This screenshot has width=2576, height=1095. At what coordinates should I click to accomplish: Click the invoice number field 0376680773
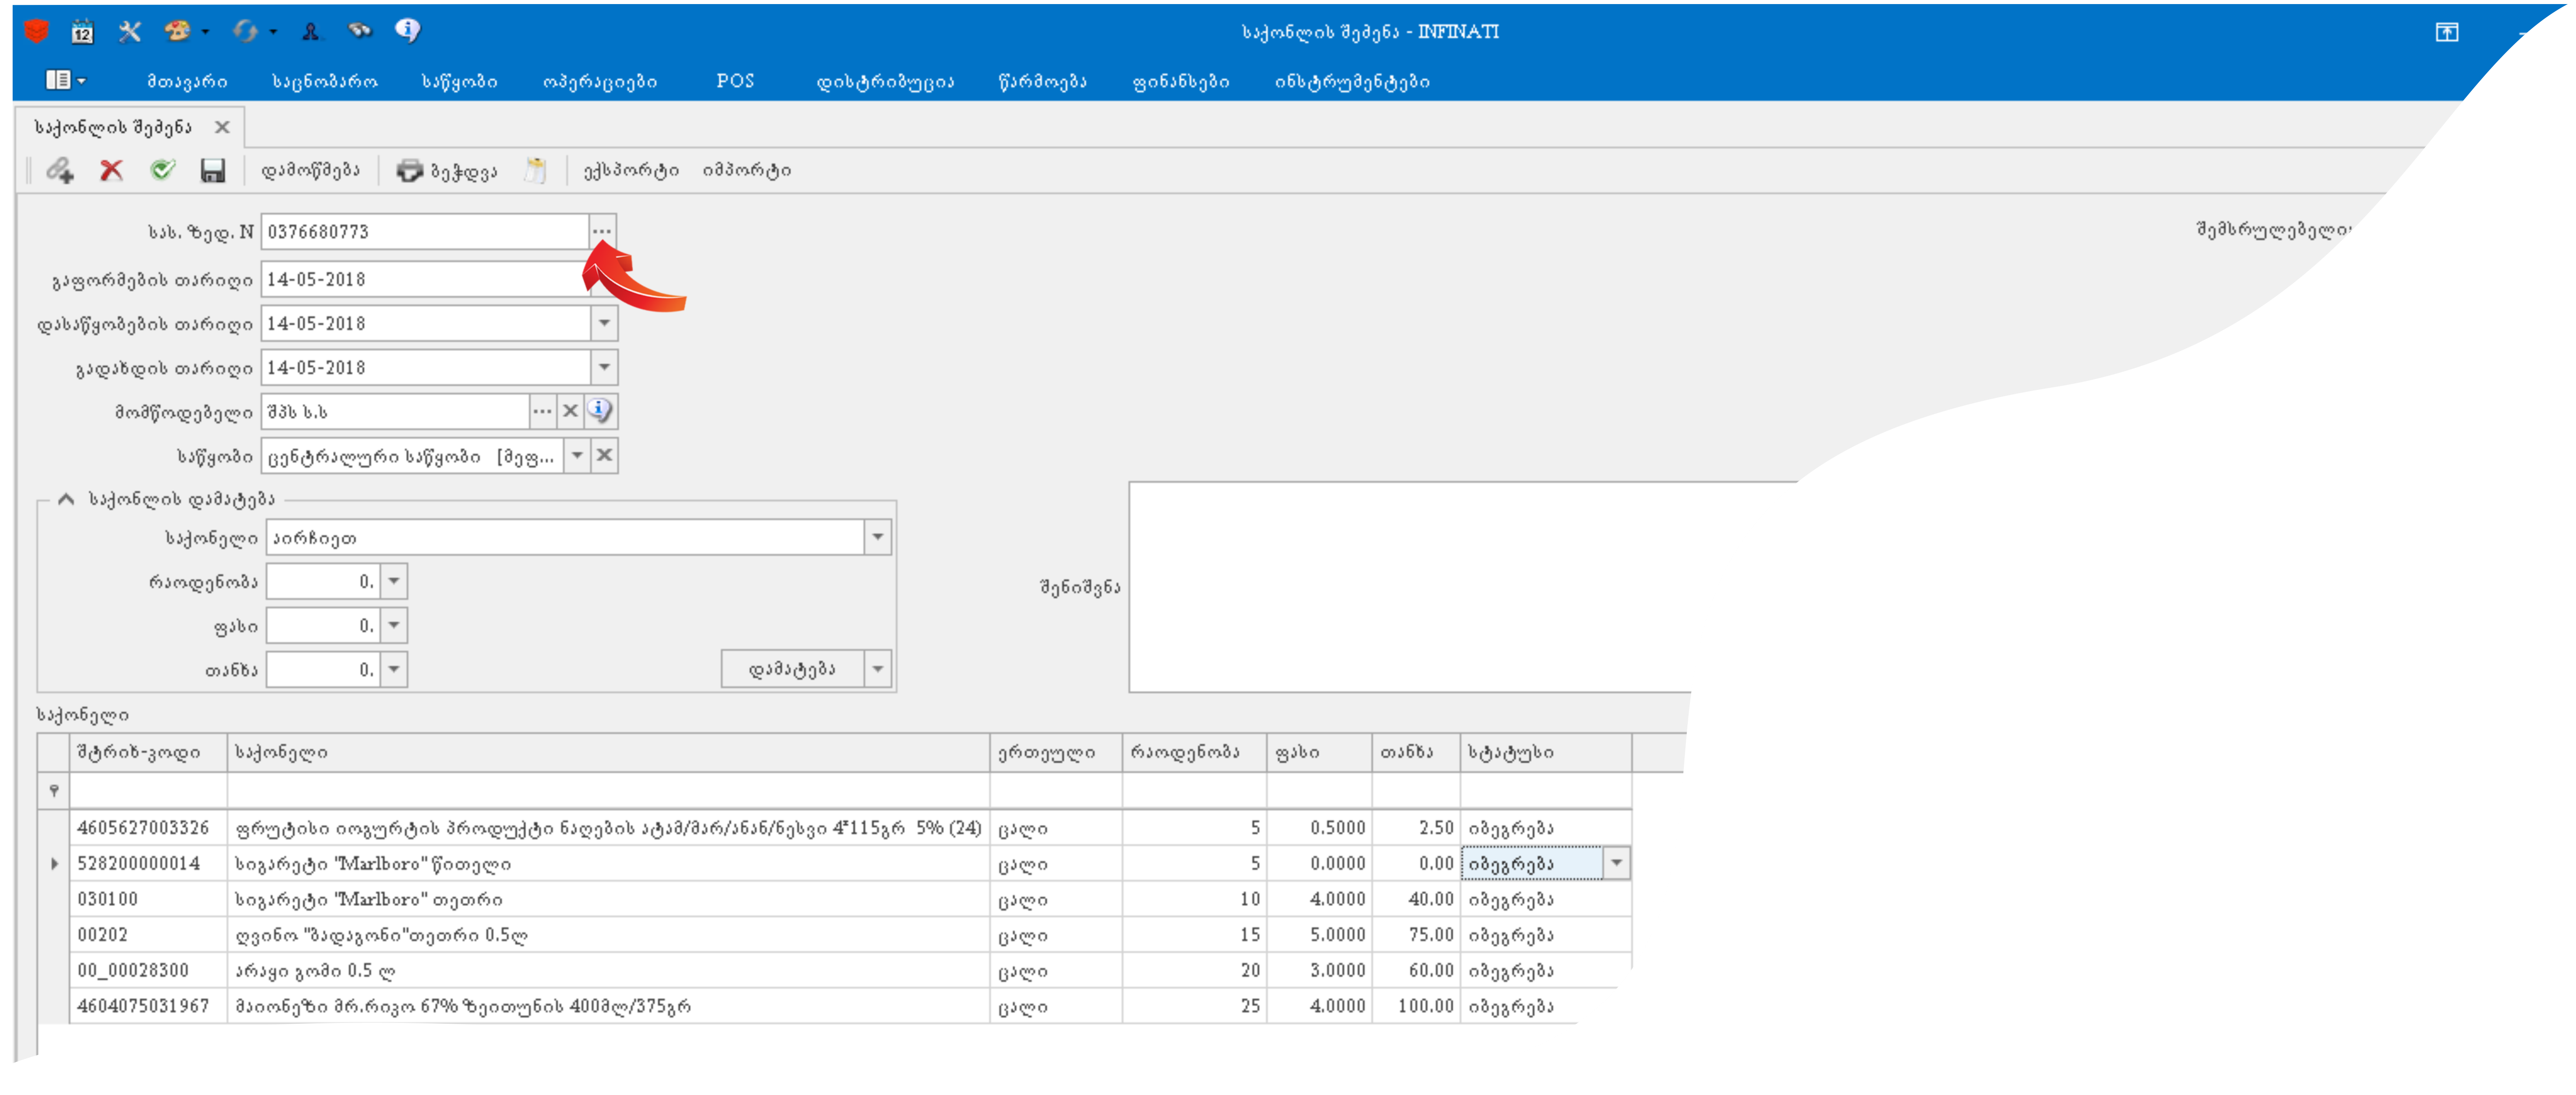[x=425, y=232]
